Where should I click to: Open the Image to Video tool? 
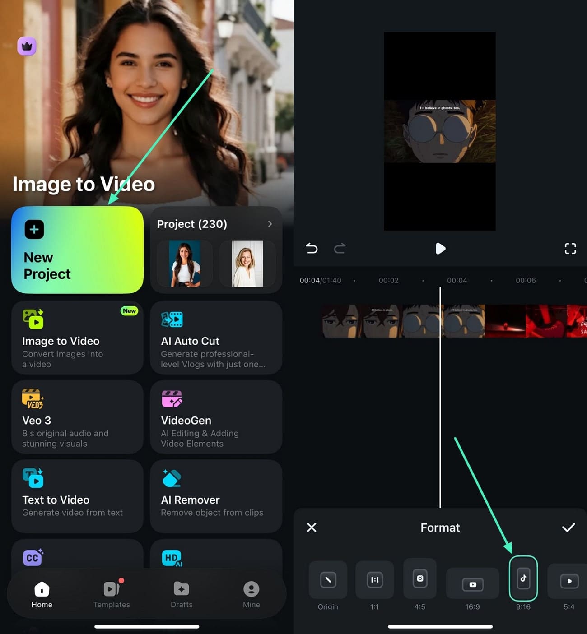tap(77, 338)
